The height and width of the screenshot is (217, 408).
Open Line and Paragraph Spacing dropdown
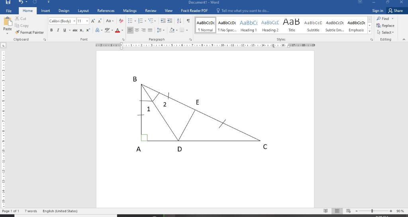click(161, 30)
